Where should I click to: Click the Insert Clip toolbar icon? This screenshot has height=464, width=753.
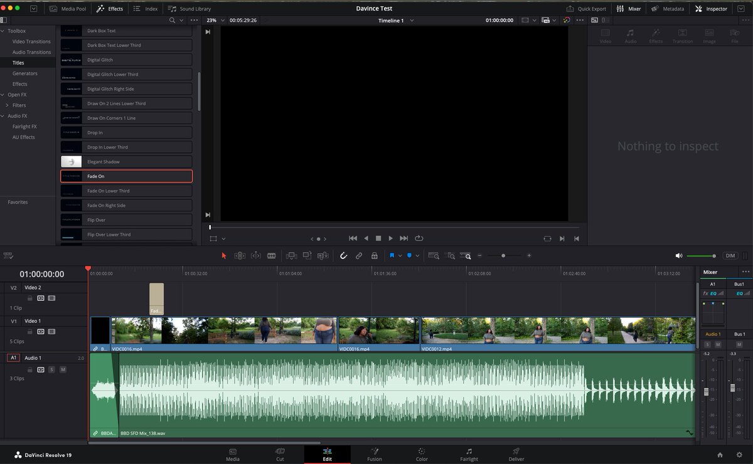pyautogui.click(x=291, y=256)
